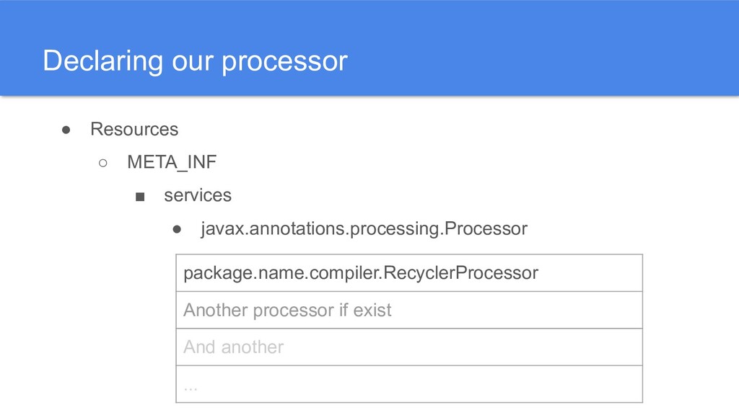
Task: Select the services list item text
Action: point(197,196)
